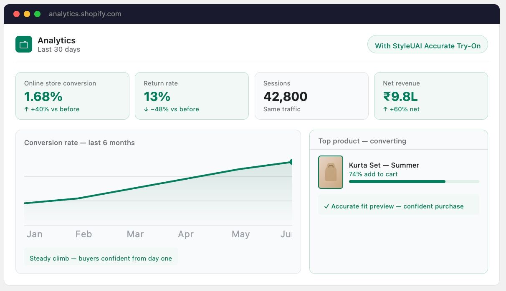The height and width of the screenshot is (291, 506).
Task: Click the 74% add to cart progress bar
Action: (414, 181)
